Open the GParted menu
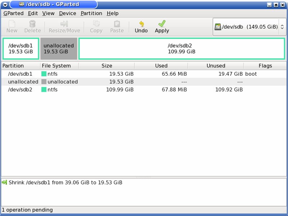The height and width of the screenshot is (216, 288). [x=13, y=13]
